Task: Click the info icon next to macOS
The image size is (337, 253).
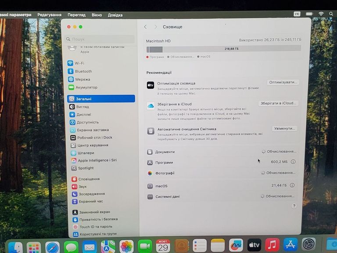Action: pyautogui.click(x=292, y=185)
